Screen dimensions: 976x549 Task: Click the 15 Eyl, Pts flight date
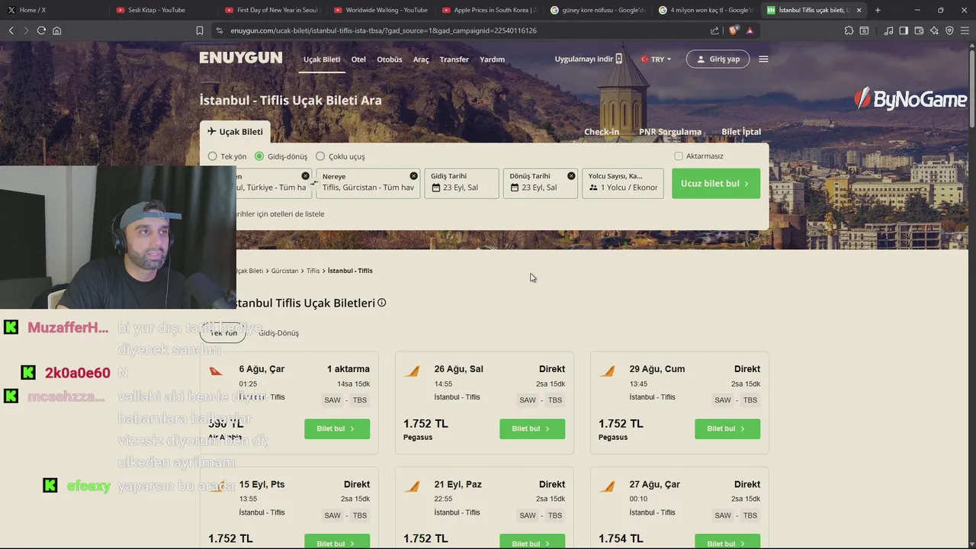point(262,484)
